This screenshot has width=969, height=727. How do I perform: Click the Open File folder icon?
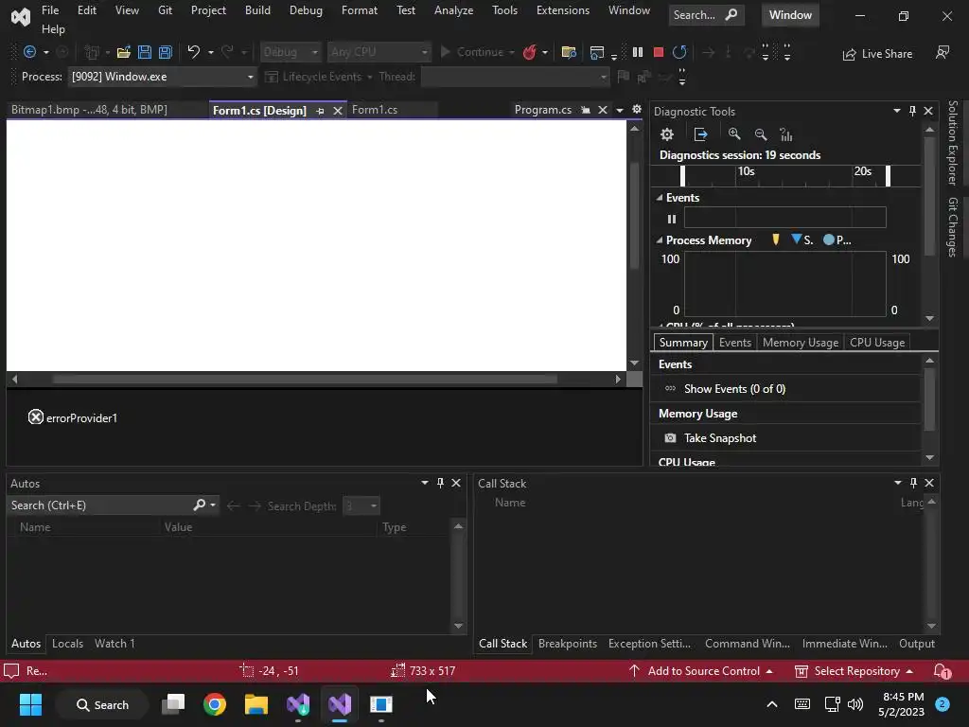tap(124, 52)
